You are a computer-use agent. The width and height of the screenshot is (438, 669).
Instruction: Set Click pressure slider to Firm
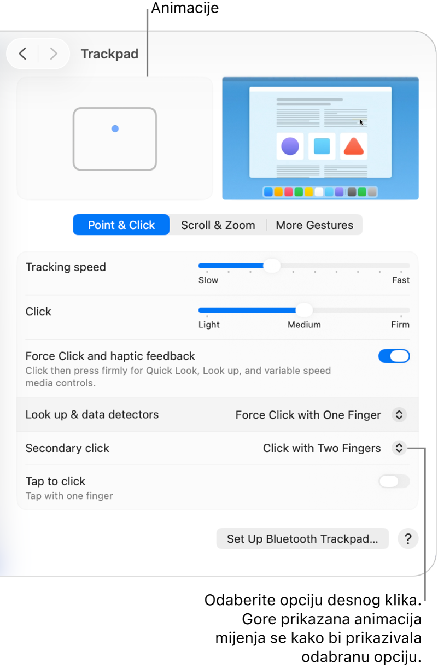click(401, 310)
